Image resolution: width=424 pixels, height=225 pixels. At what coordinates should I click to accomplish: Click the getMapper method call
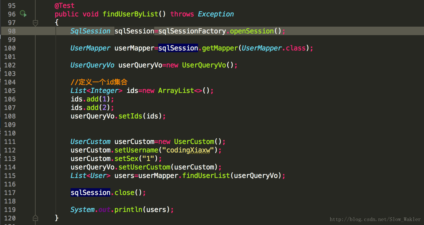click(220, 48)
